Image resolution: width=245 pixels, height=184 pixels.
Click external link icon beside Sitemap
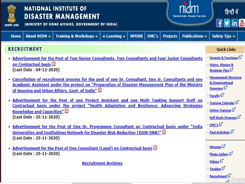224,146
